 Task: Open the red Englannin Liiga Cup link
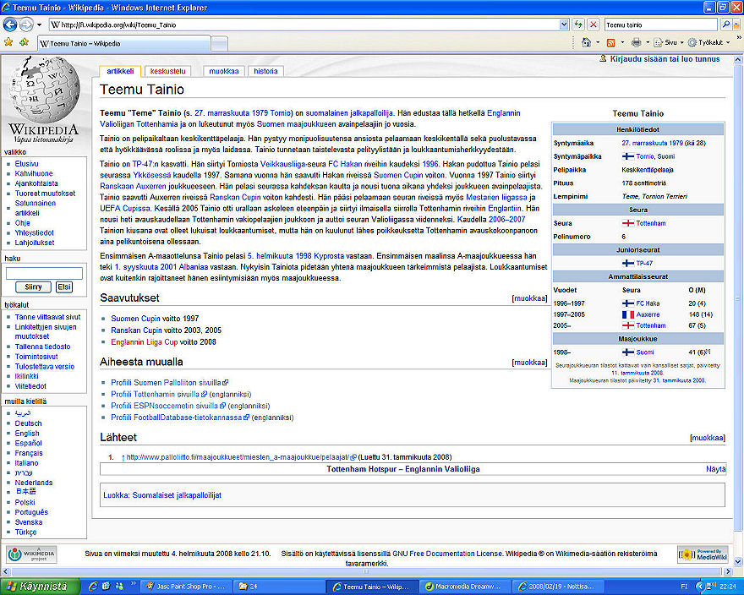tap(145, 341)
